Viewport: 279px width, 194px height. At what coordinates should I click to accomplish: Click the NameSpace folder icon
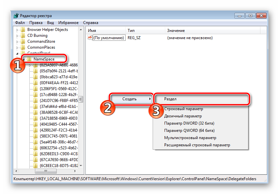(29, 59)
